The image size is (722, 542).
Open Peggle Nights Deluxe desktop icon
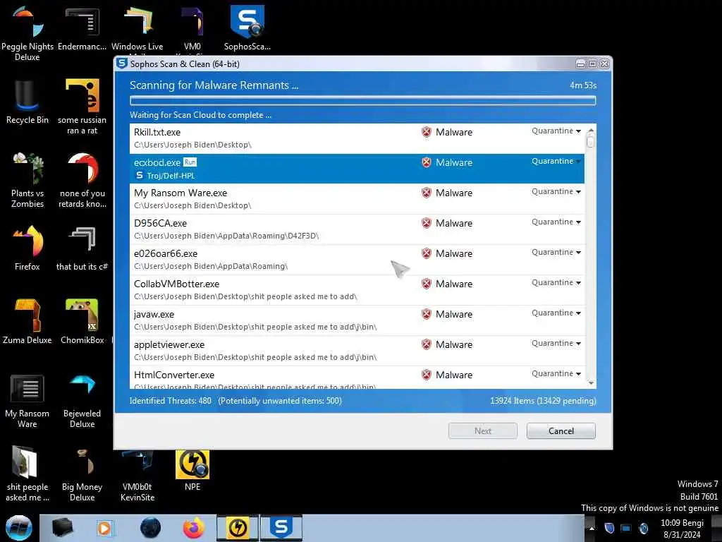pos(27,33)
